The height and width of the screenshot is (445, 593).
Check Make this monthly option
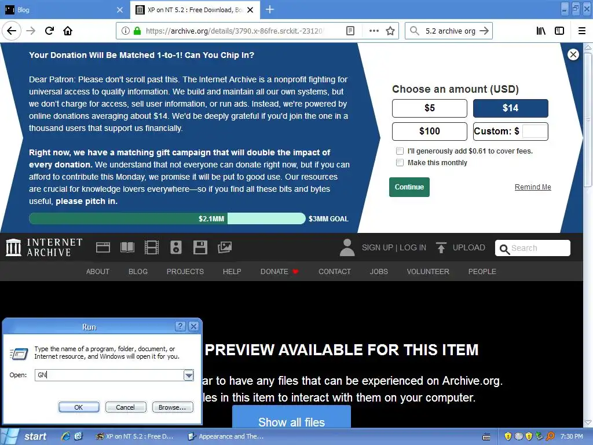pyautogui.click(x=400, y=163)
